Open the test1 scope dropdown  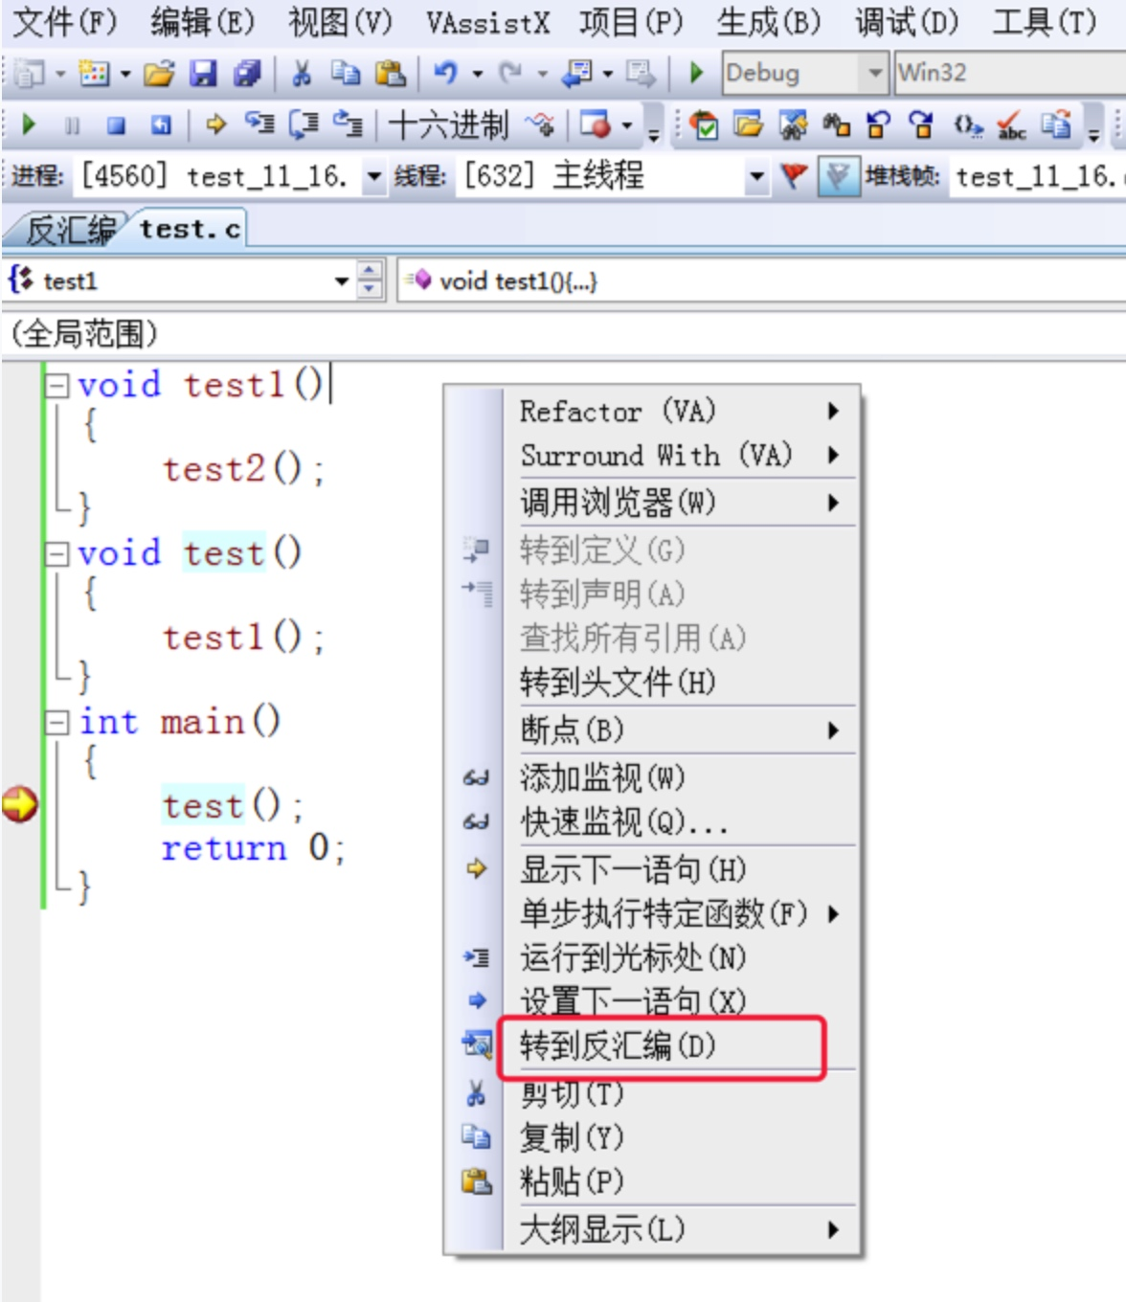pyautogui.click(x=342, y=281)
